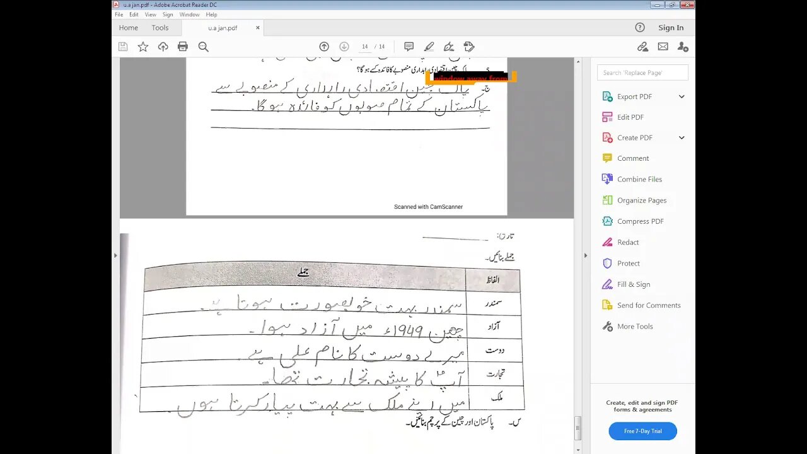The height and width of the screenshot is (454, 807).
Task: Expand the Create PDF options chevron
Action: click(x=682, y=137)
